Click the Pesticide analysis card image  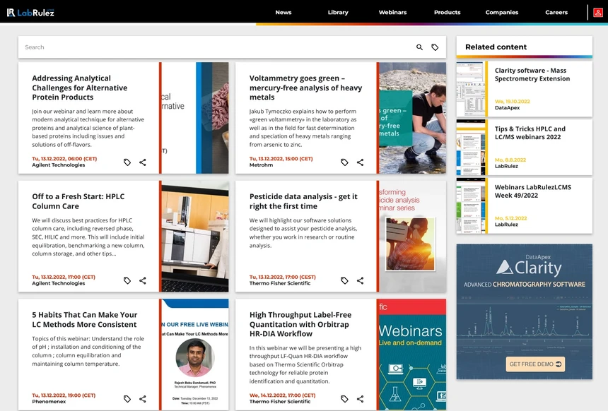[x=413, y=236]
